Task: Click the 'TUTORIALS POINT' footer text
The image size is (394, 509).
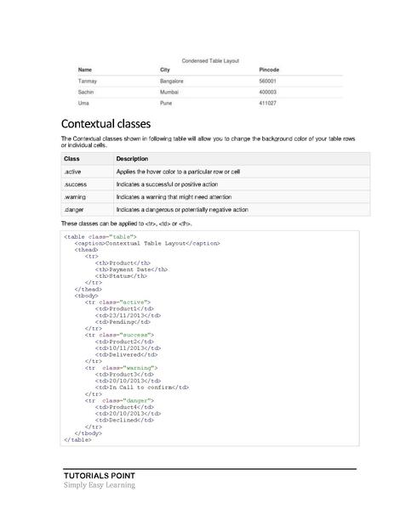Action: pos(100,476)
